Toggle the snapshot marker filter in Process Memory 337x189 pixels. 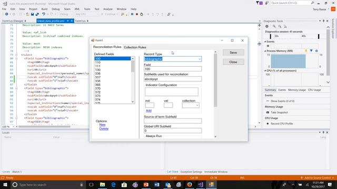click(x=311, y=51)
